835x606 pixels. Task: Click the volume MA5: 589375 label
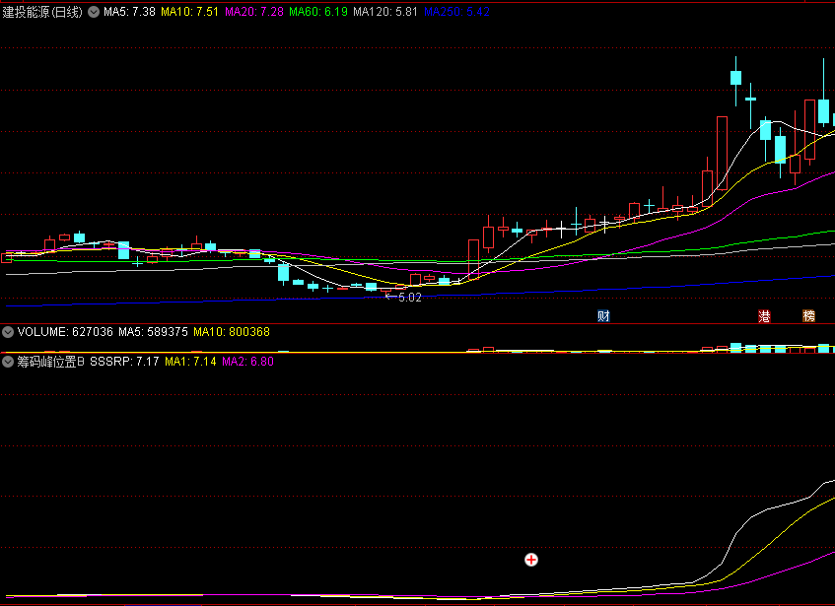pos(153,332)
